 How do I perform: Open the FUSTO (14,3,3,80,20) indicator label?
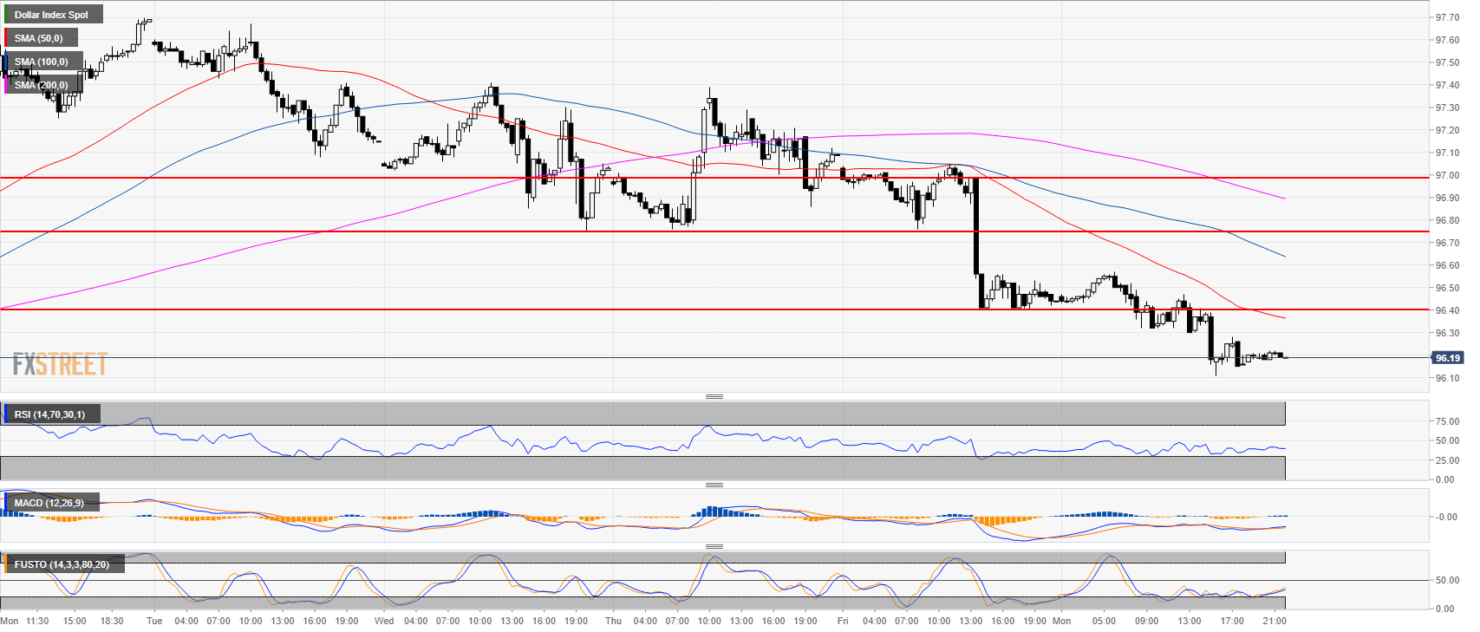coord(62,564)
